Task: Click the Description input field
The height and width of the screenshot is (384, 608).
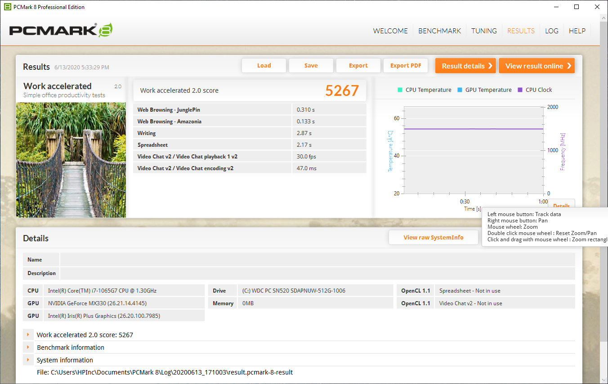Action: (317, 273)
